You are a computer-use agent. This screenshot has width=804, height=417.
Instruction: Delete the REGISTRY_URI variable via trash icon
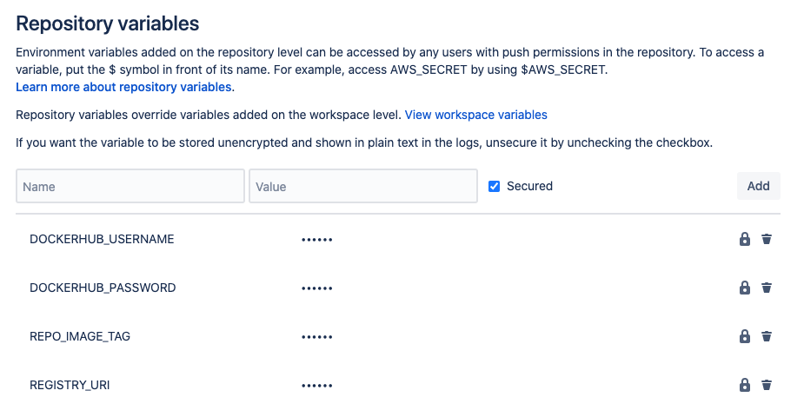pos(767,385)
